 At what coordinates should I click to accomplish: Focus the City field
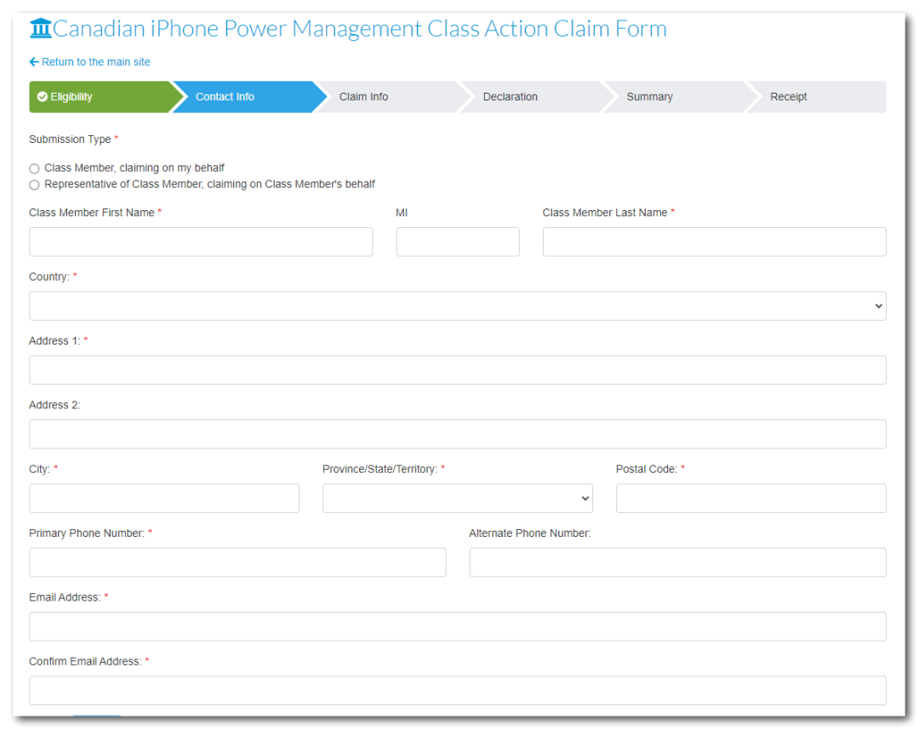(x=164, y=499)
